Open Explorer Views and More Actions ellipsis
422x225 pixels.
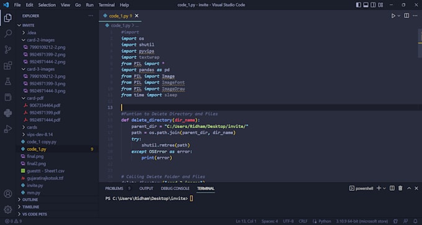pos(91,16)
